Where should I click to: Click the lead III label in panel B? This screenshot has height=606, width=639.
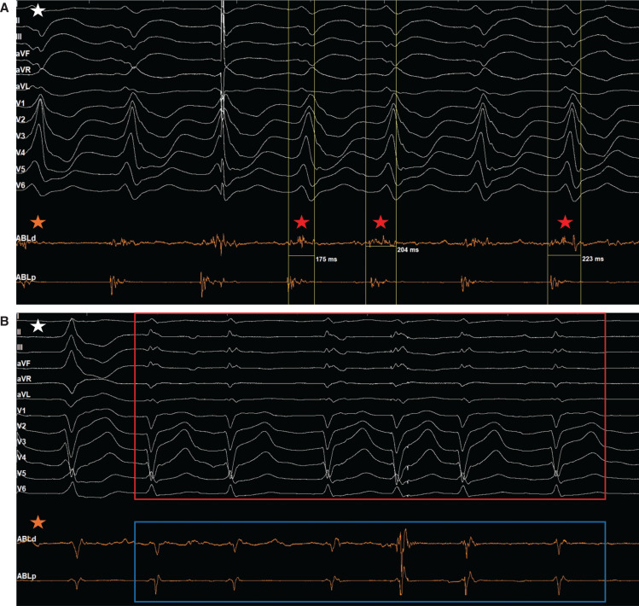point(20,347)
